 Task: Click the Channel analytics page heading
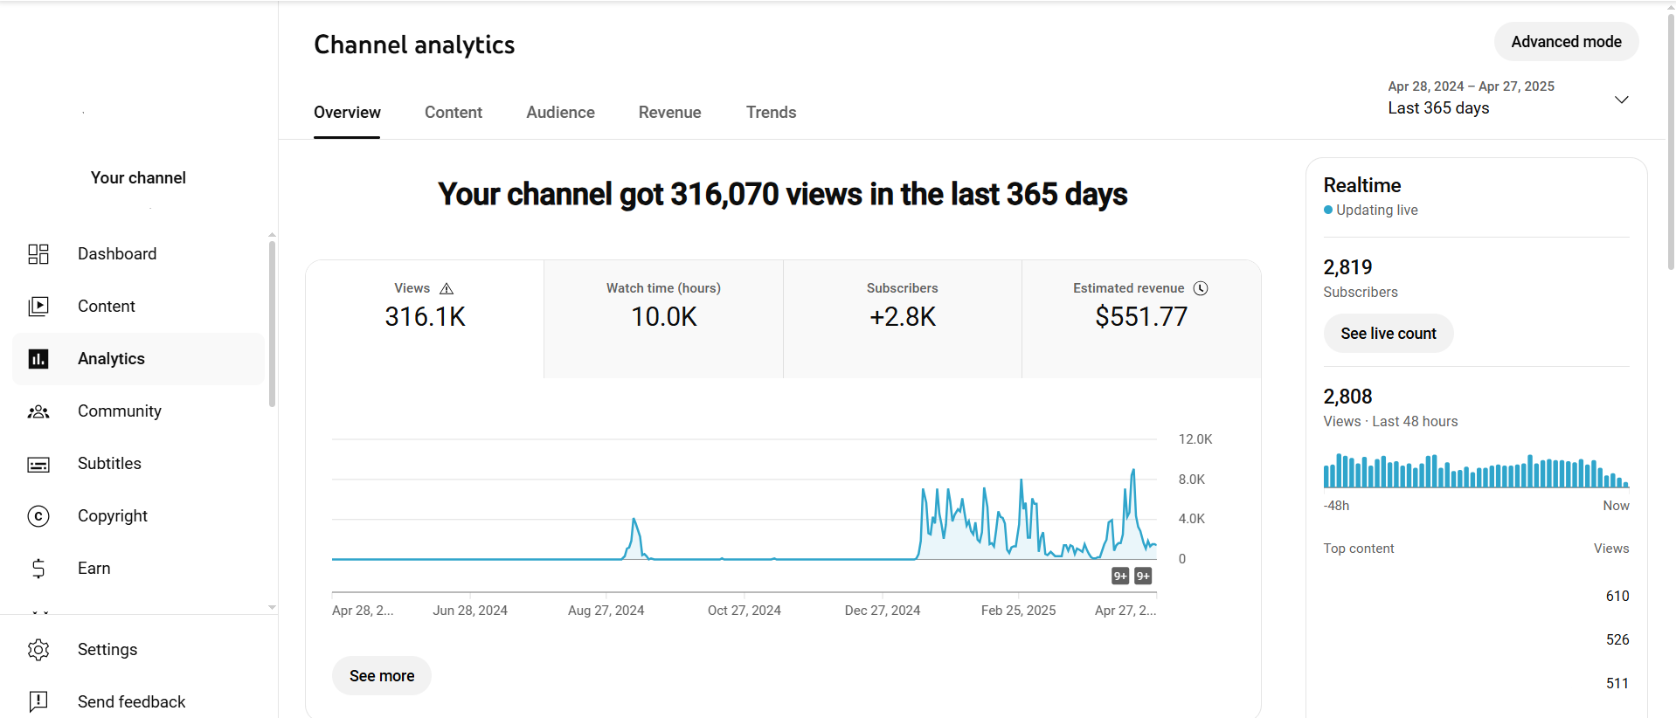pos(414,45)
